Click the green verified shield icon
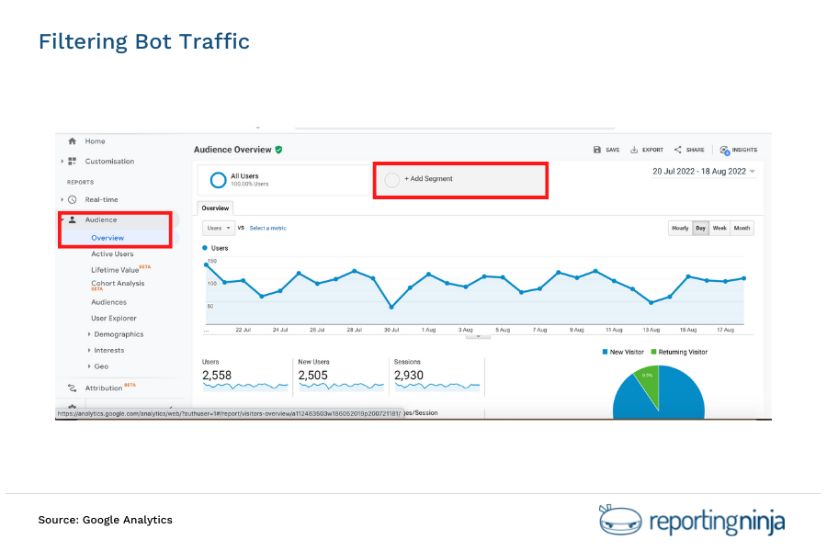Image resolution: width=827 pixels, height=551 pixels. (279, 150)
